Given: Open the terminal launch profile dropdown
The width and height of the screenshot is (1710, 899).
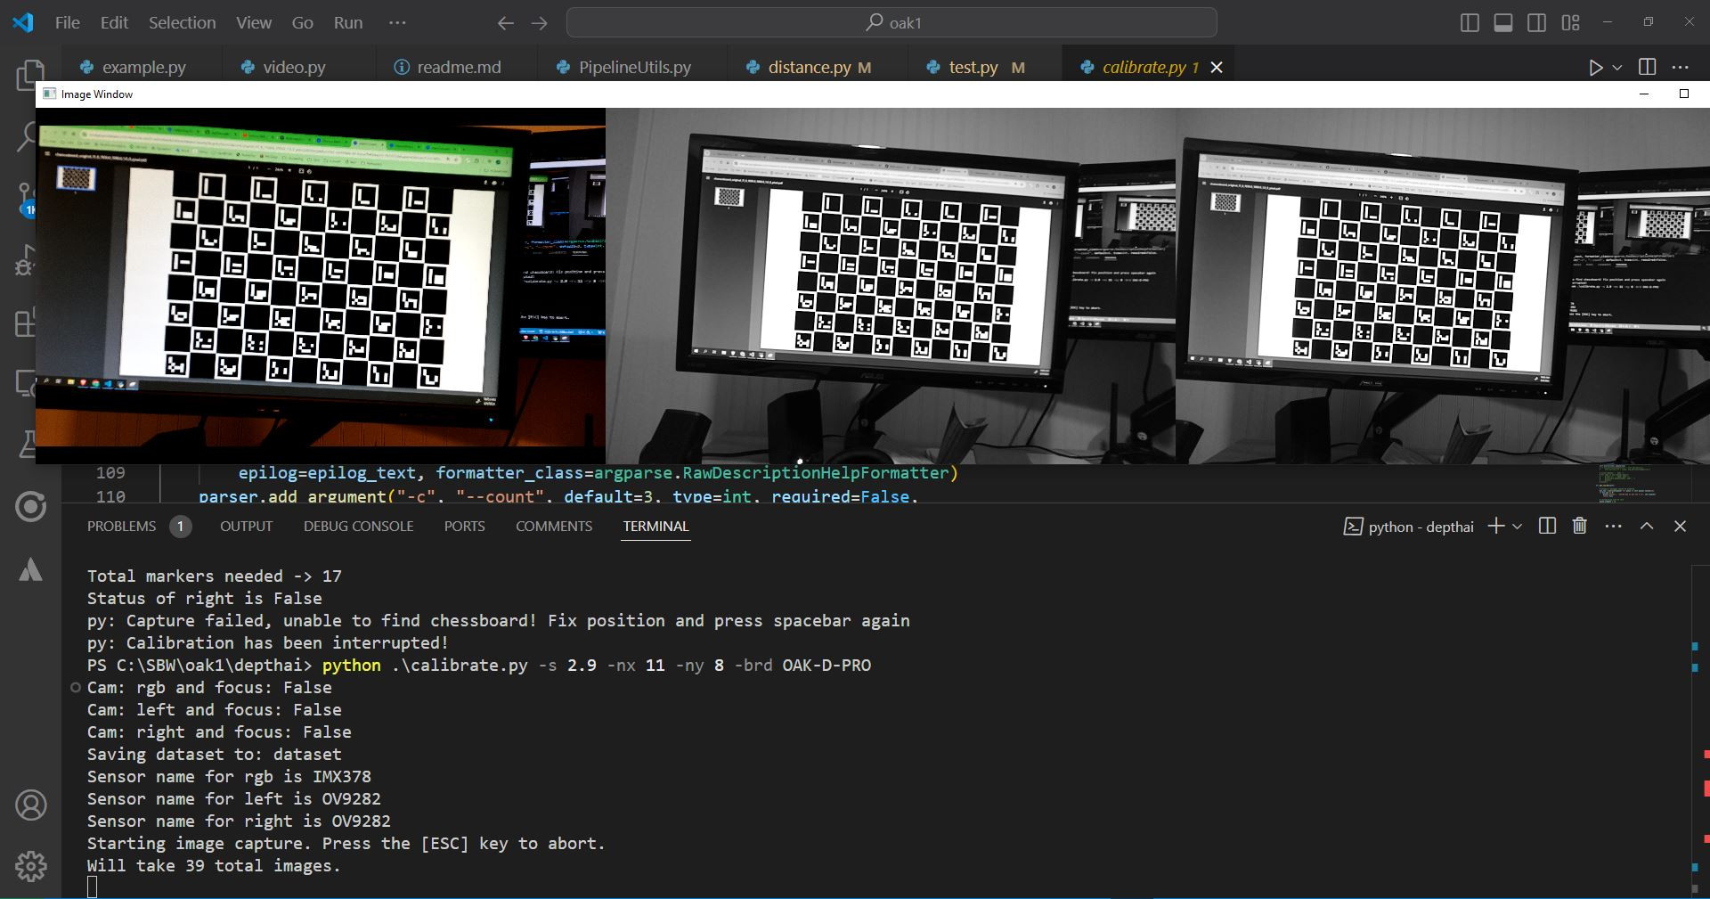Looking at the screenshot, I should [x=1518, y=527].
